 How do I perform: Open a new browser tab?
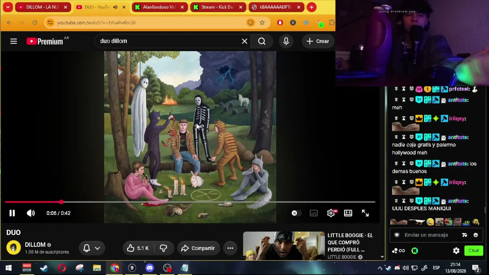(312, 7)
